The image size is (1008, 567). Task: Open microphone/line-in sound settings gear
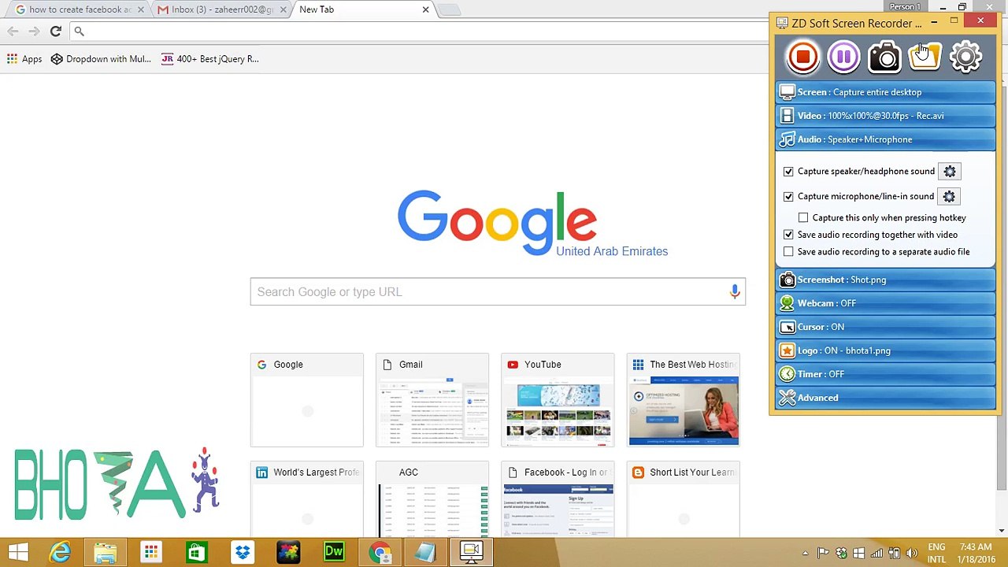click(949, 197)
